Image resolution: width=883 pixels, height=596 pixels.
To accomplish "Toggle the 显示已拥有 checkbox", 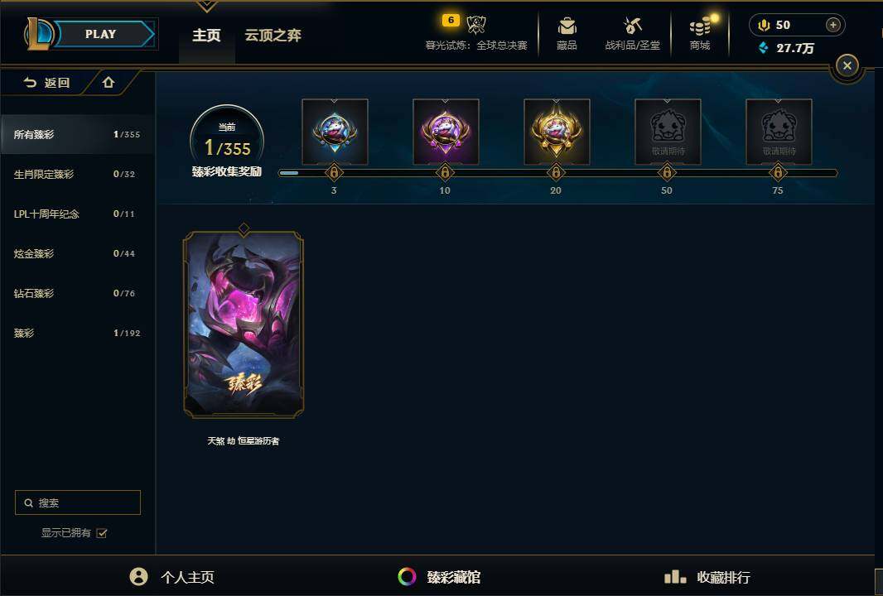I will 102,533.
